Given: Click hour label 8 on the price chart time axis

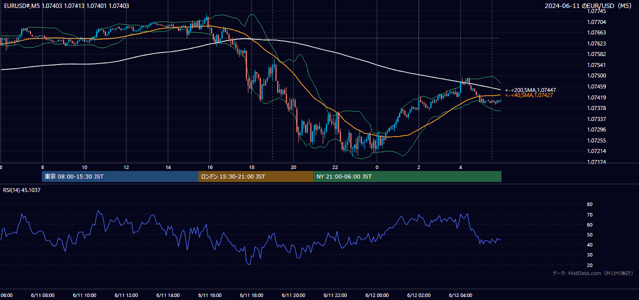Looking at the screenshot, I should click(42, 167).
